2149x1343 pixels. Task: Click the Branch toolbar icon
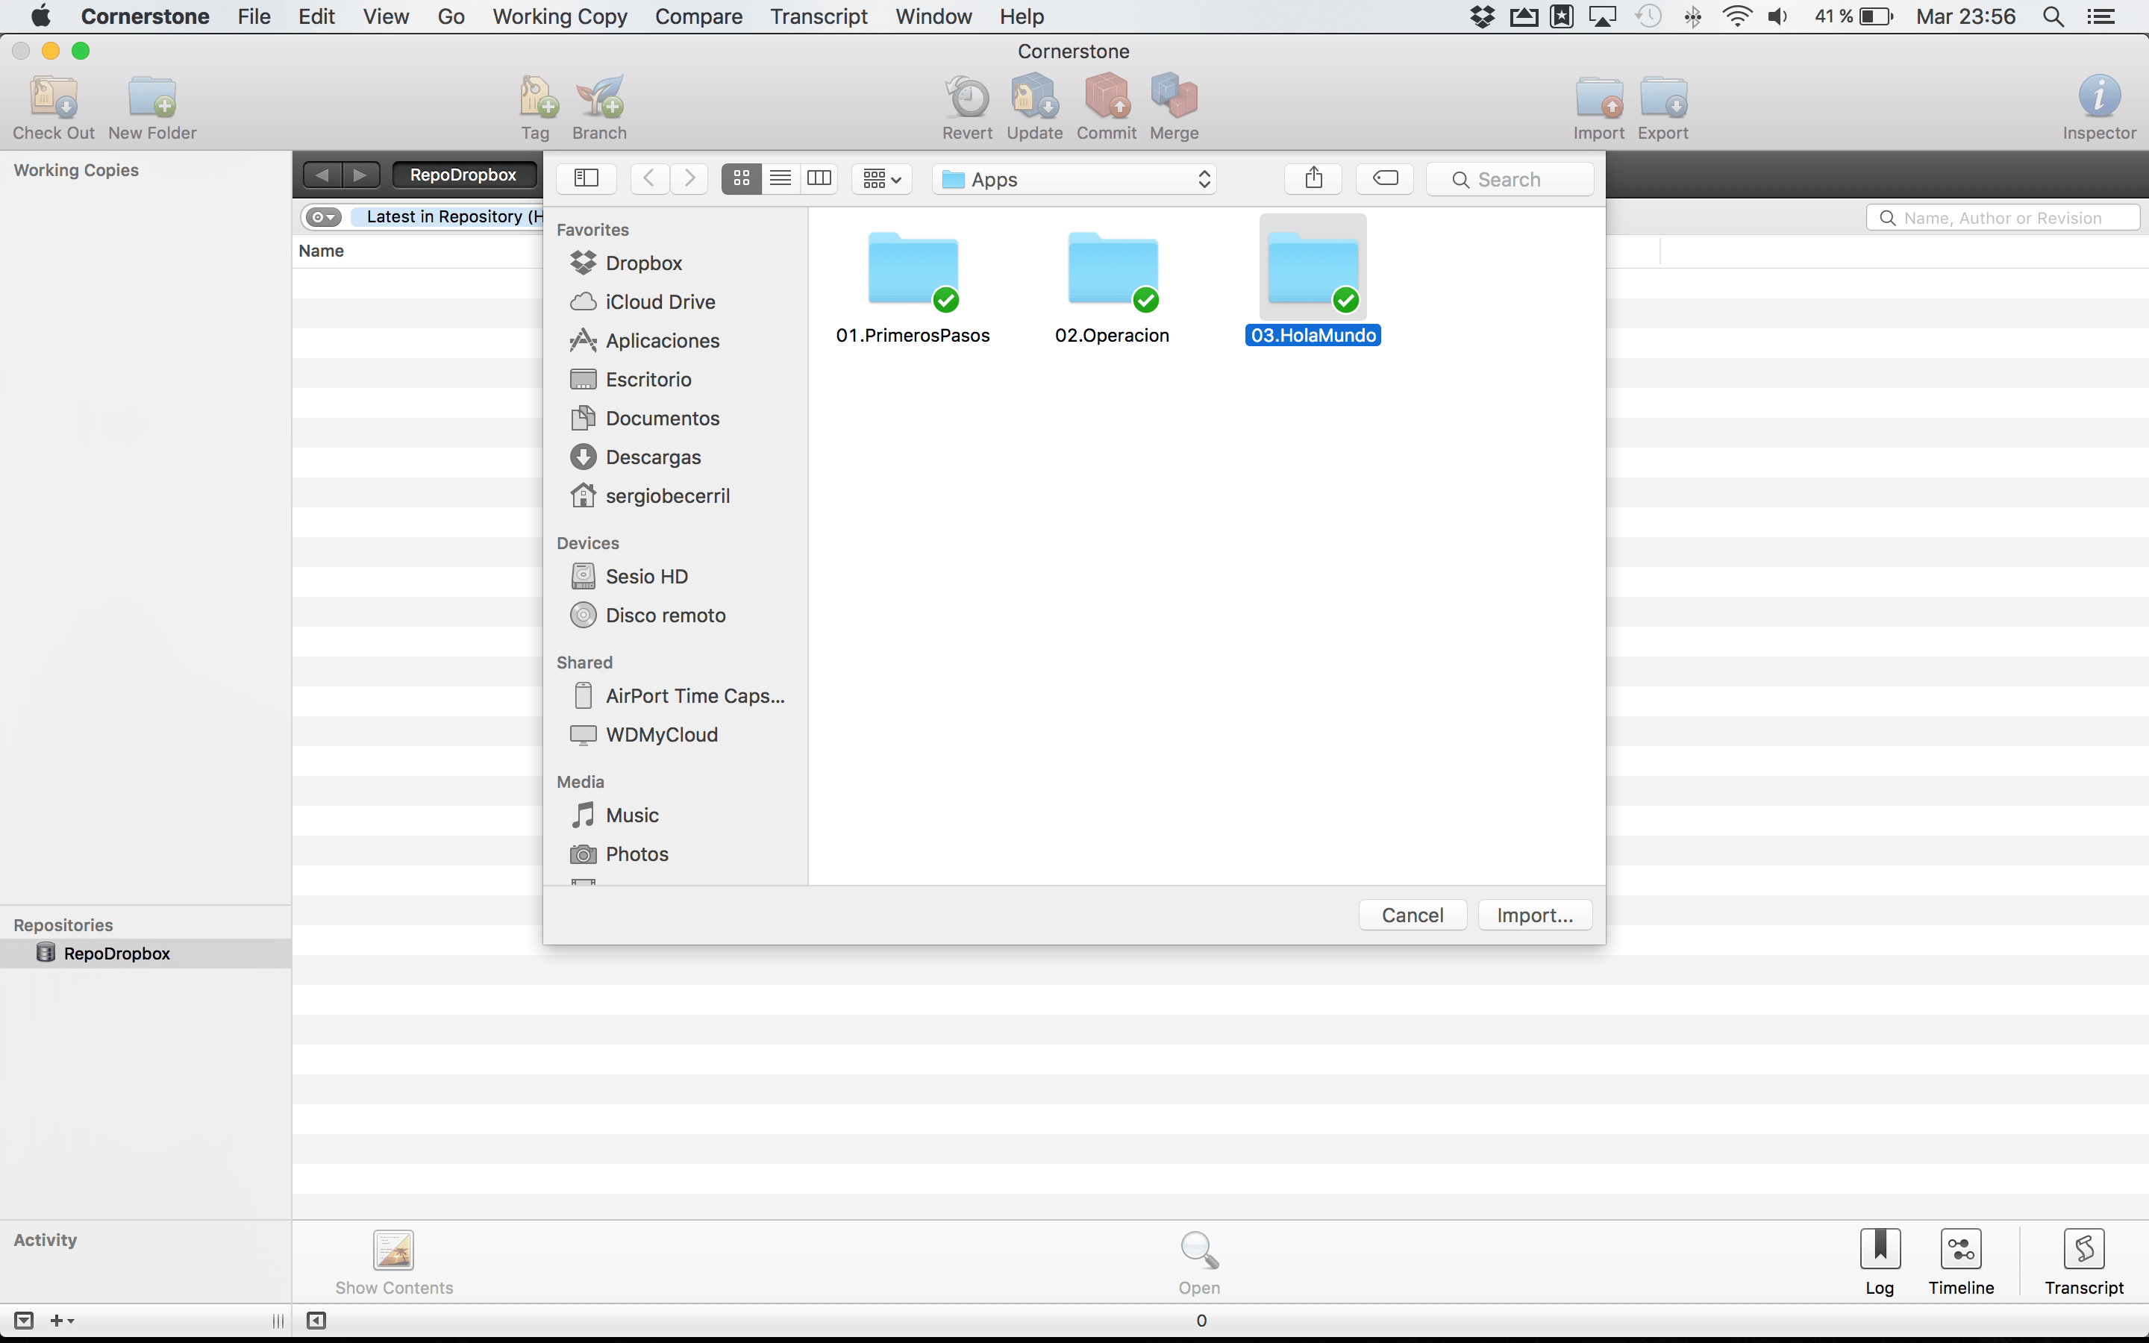tap(599, 96)
